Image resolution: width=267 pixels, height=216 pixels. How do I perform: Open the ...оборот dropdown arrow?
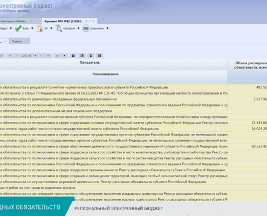pyautogui.click(x=11, y=29)
